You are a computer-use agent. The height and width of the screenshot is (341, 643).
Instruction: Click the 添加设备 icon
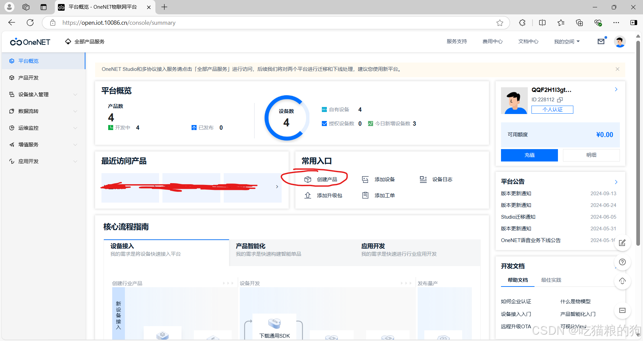pos(365,179)
